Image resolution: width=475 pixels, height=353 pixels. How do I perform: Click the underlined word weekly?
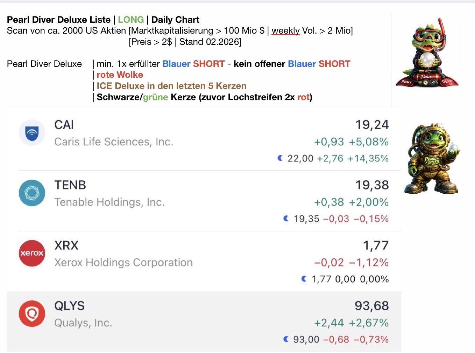tap(285, 31)
